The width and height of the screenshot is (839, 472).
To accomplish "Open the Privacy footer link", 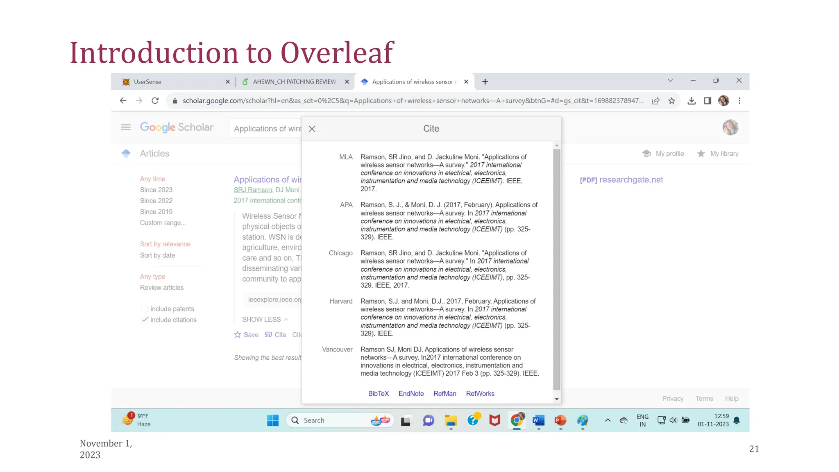I will point(673,399).
